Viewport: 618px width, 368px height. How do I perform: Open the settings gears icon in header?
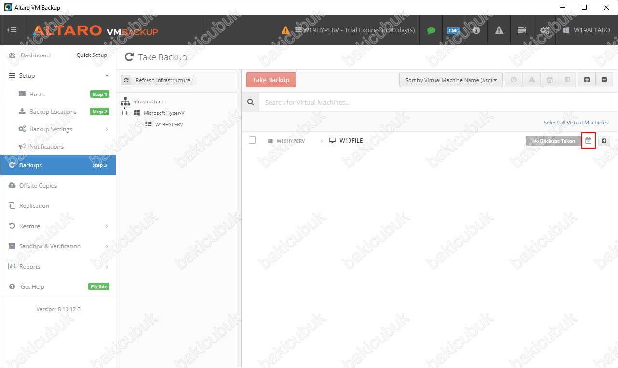(x=544, y=30)
